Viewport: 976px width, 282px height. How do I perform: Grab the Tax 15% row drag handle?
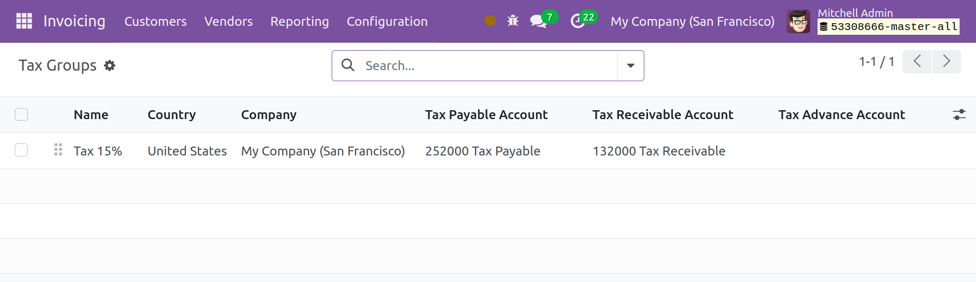pyautogui.click(x=58, y=150)
